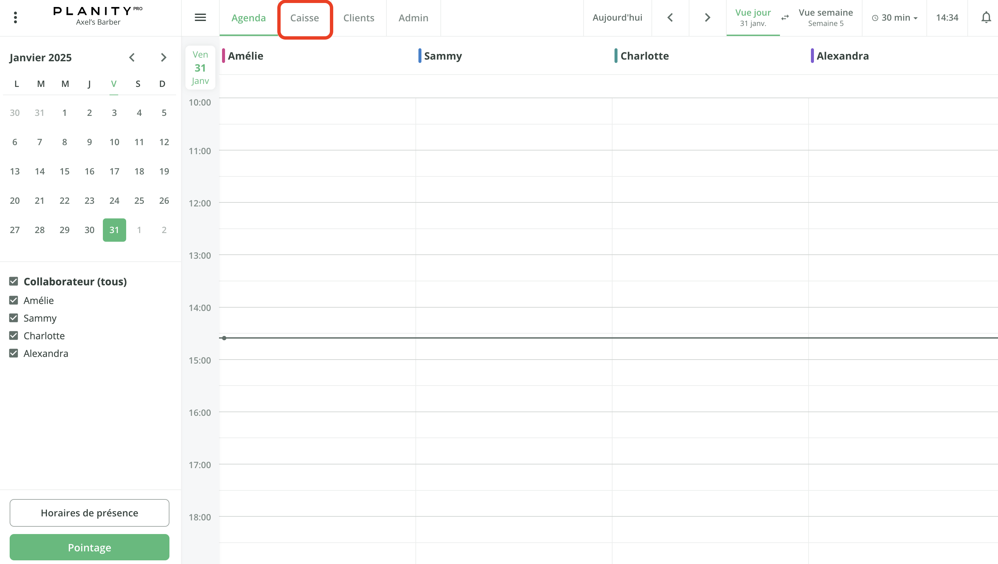998x564 pixels.
Task: Click the Aujourd'hui button
Action: 617,17
